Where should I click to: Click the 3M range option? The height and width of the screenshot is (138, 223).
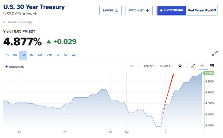click(32, 55)
